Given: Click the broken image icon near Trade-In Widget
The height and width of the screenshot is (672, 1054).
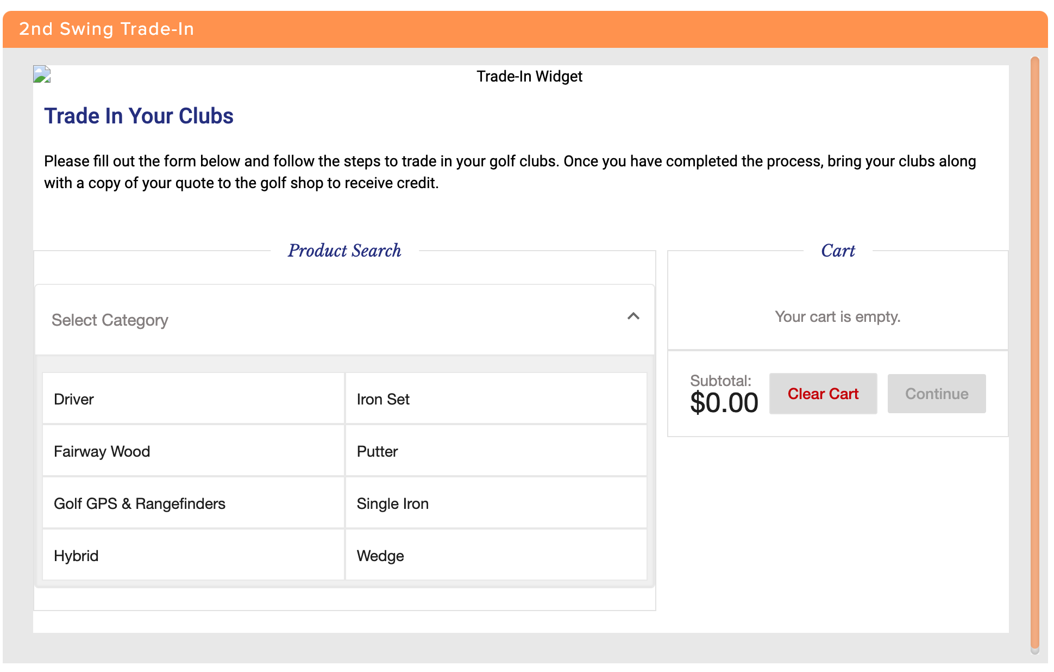Looking at the screenshot, I should tap(42, 74).
